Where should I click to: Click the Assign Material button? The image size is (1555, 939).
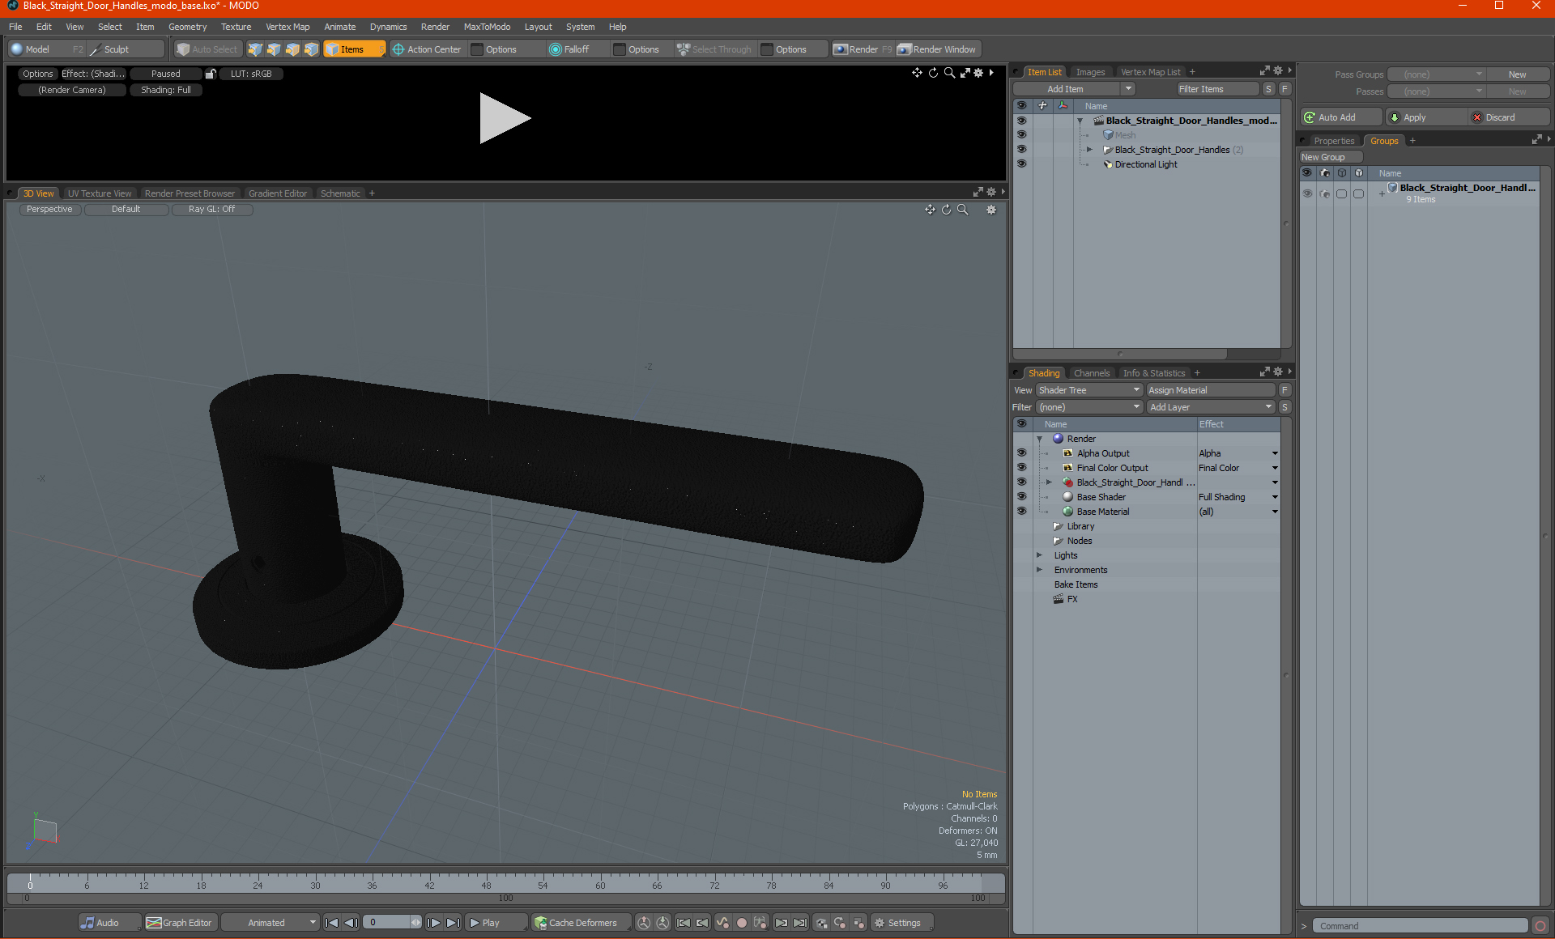(1210, 390)
